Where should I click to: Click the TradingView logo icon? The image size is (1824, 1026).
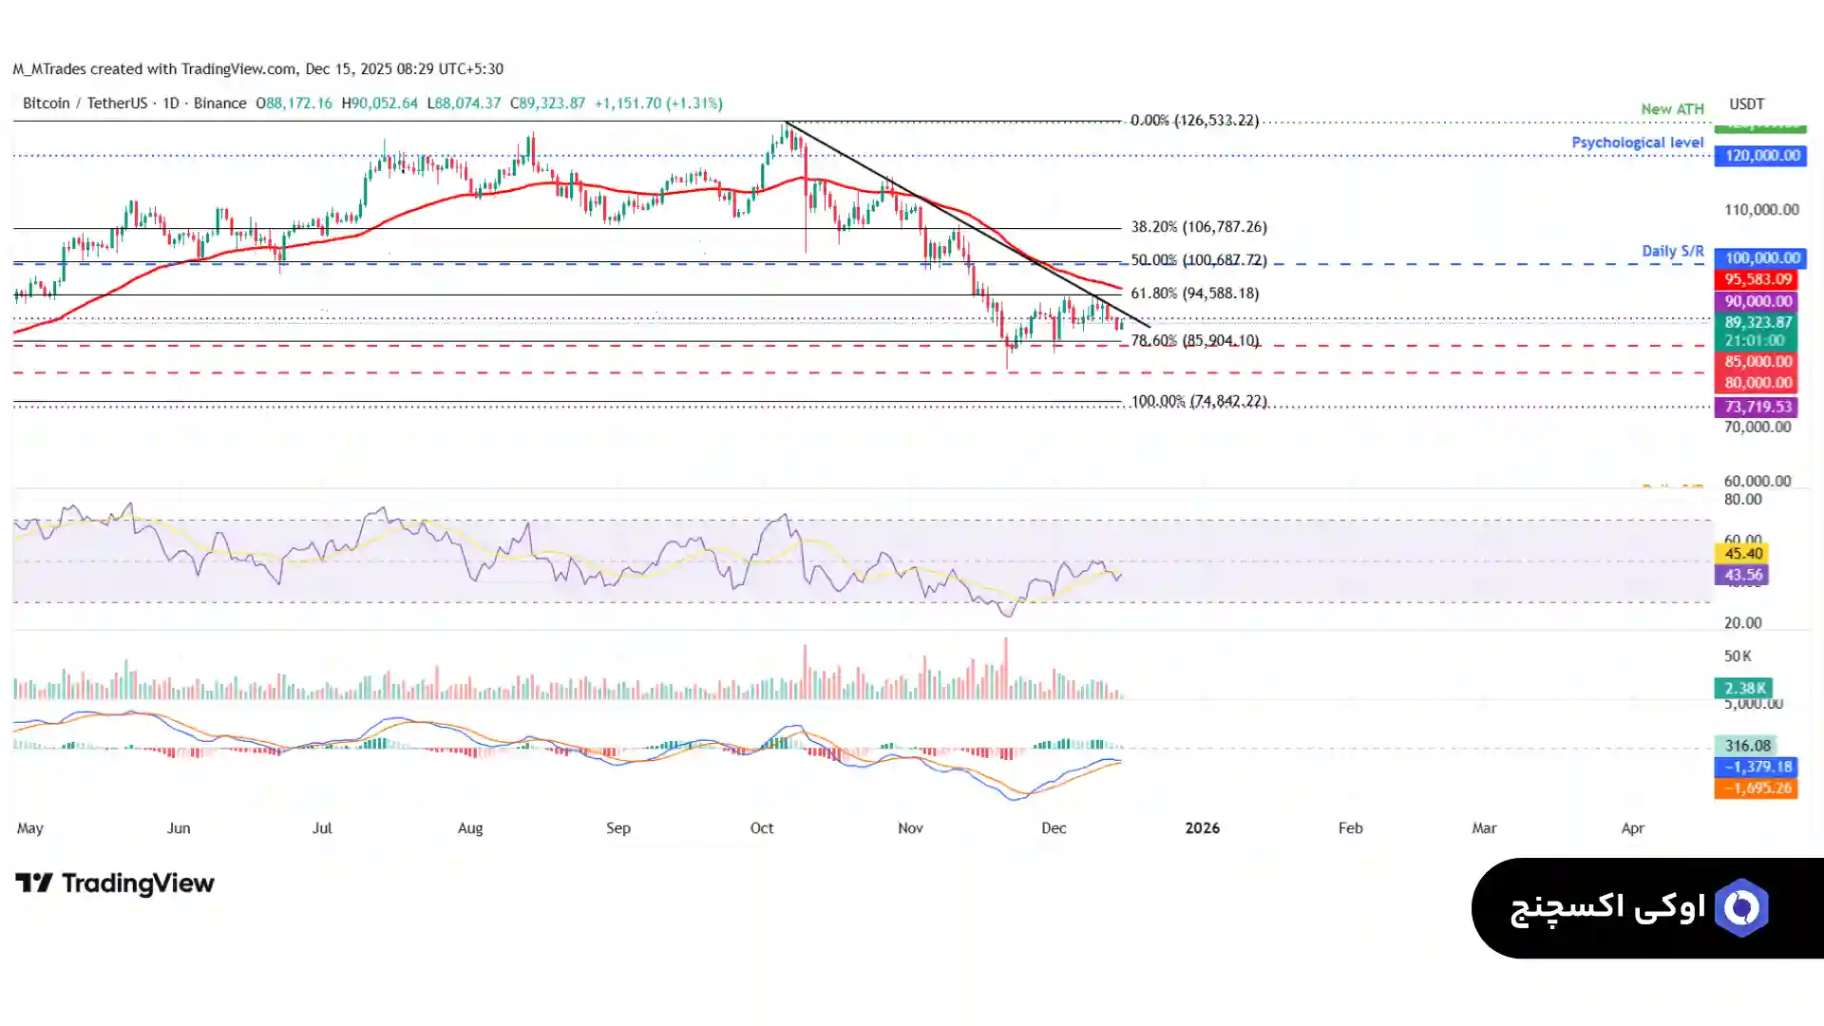[x=34, y=883]
